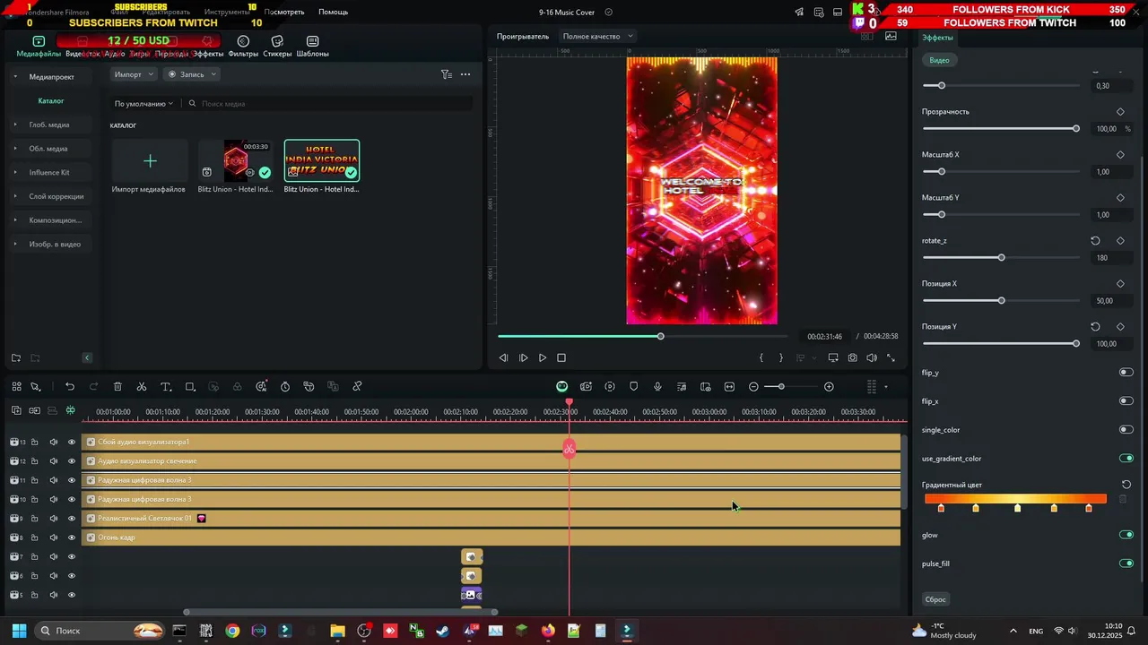This screenshot has width=1148, height=645.
Task: Click the Прозрачность slider handle
Action: tap(1076, 129)
